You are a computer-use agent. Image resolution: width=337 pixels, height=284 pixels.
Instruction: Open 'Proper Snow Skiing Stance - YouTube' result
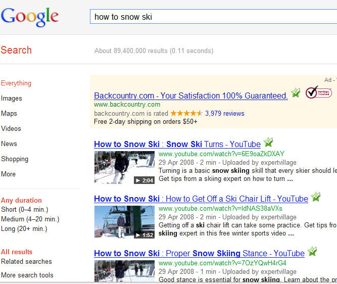pos(199,254)
